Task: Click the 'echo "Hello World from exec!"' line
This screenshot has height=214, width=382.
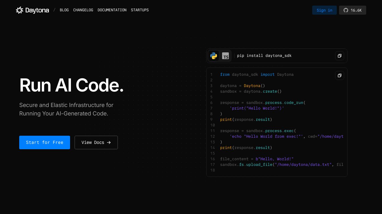Action: tap(286, 137)
